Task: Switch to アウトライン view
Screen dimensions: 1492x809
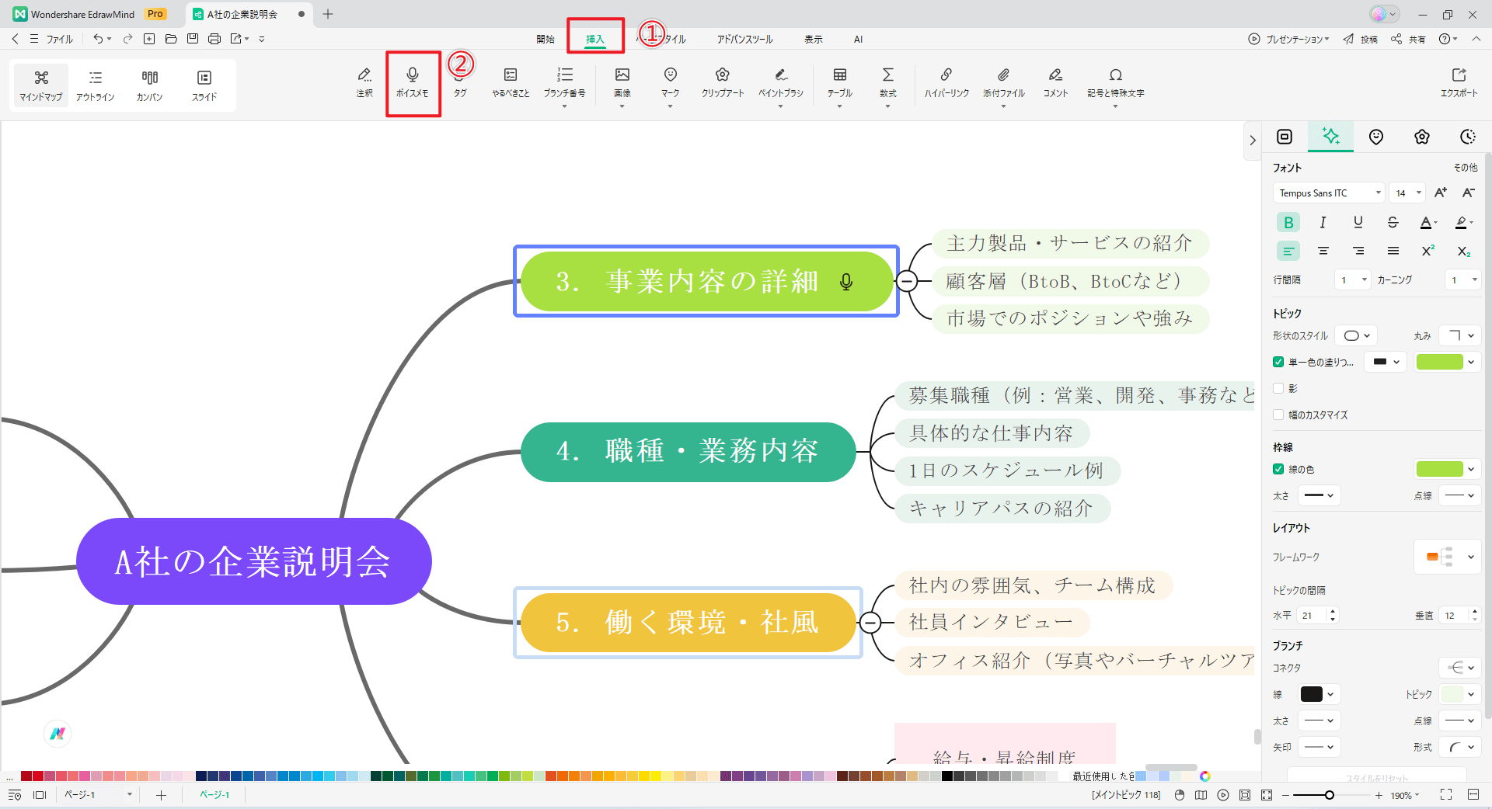Action: [96, 85]
